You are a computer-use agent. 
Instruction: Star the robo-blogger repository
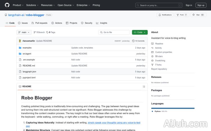coord(196,15)
